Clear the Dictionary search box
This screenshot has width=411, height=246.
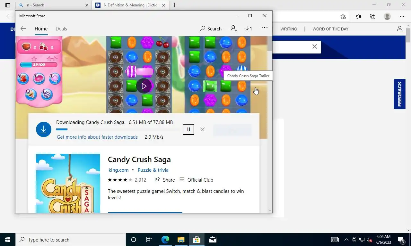click(315, 47)
